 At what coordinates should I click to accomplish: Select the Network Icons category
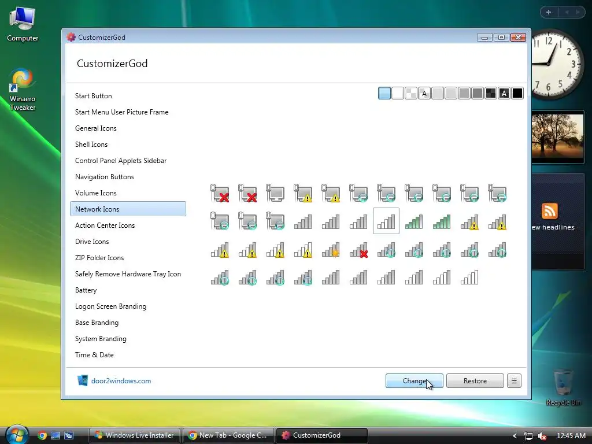128,209
